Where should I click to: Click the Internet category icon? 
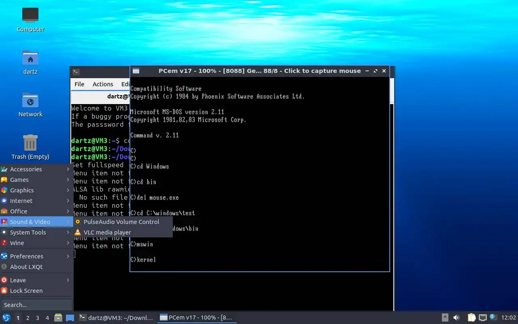click(x=4, y=201)
